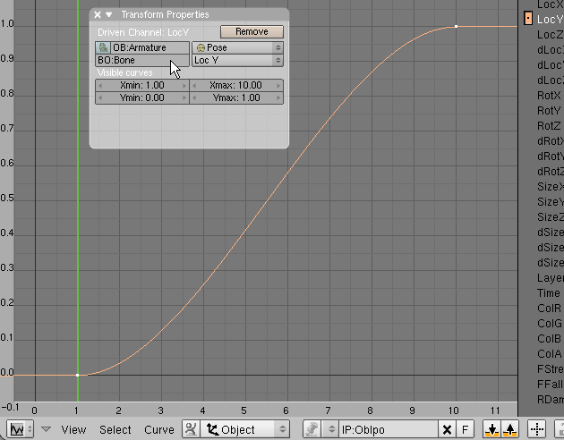Image resolution: width=564 pixels, height=440 pixels.
Task: Toggle the F fake user button
Action: point(466,429)
